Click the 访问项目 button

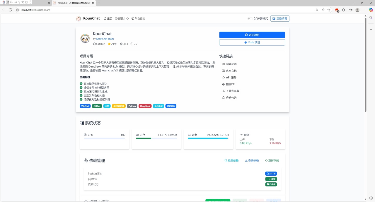pyautogui.click(x=252, y=35)
